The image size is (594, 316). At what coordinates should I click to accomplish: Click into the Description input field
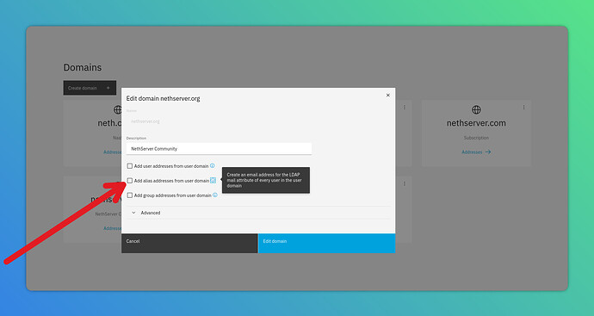(x=219, y=149)
